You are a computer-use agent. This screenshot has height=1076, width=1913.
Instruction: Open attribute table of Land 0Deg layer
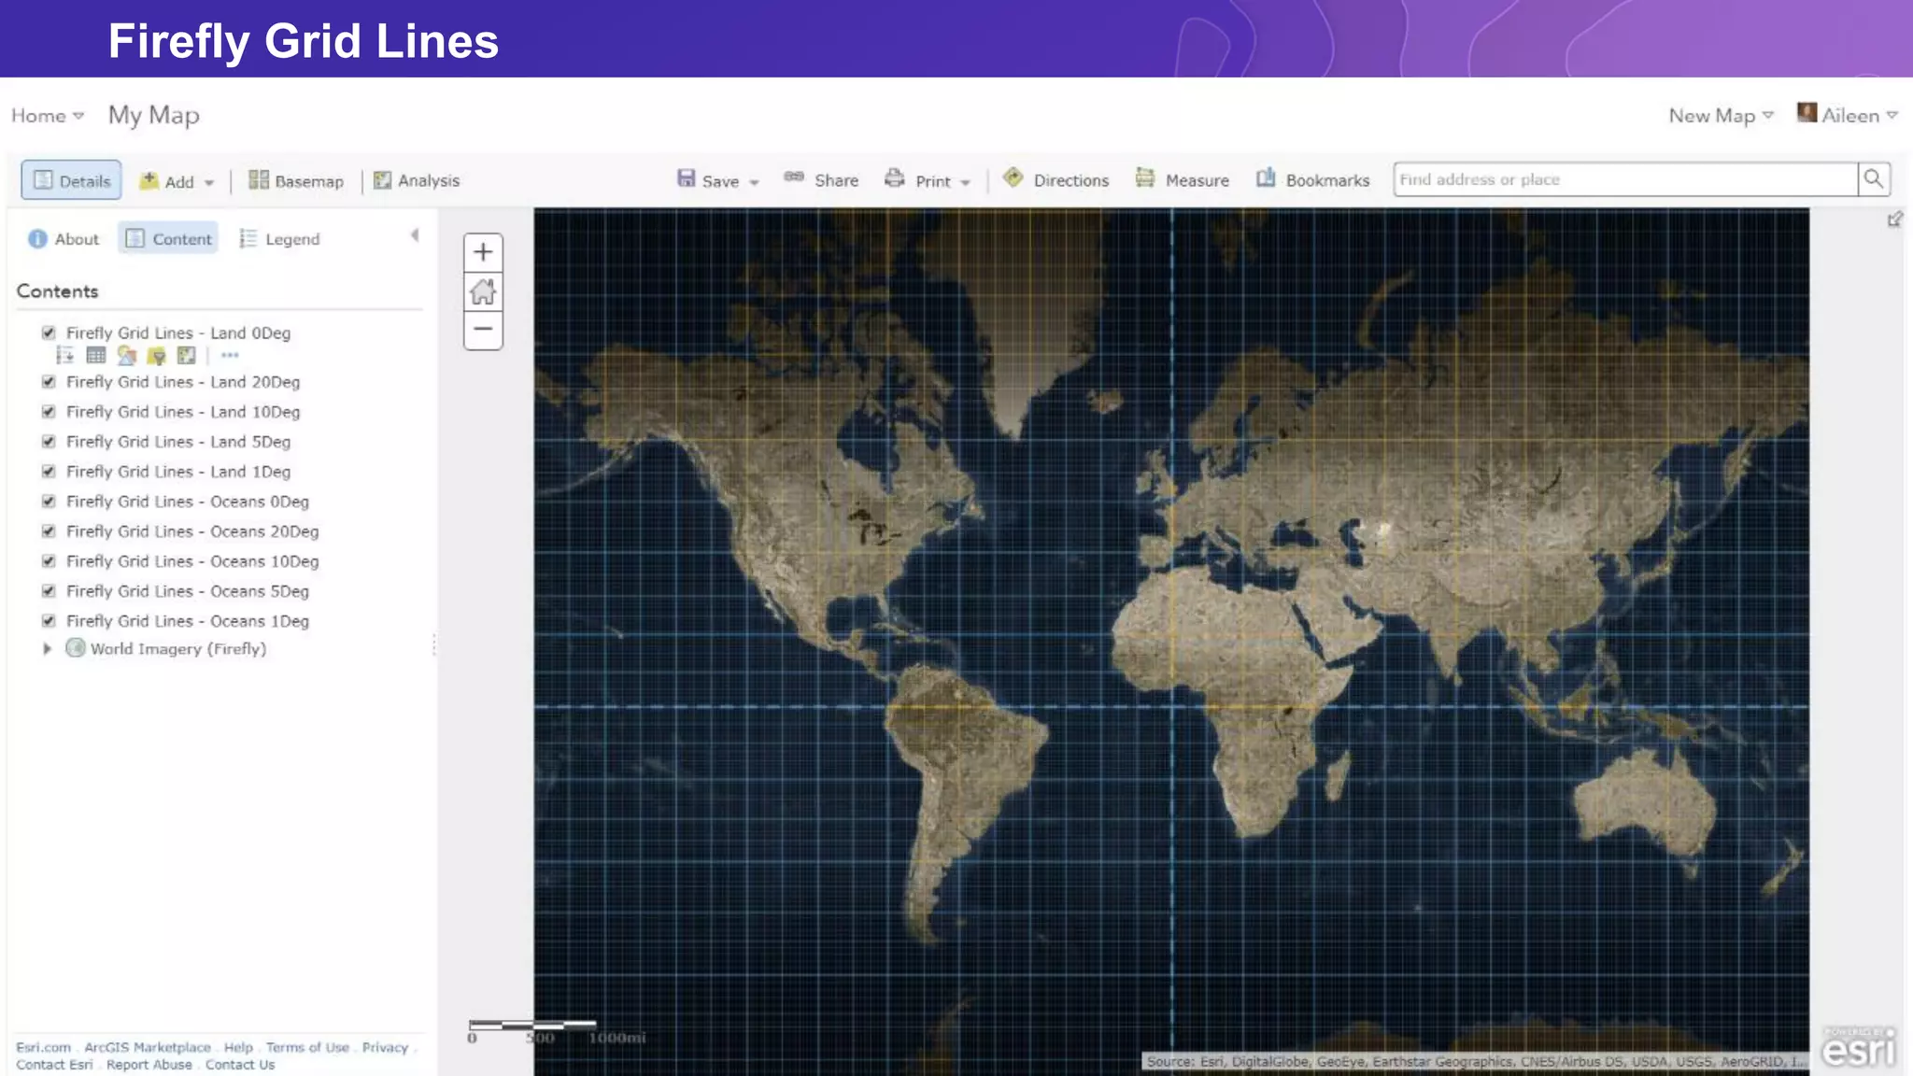coord(95,356)
